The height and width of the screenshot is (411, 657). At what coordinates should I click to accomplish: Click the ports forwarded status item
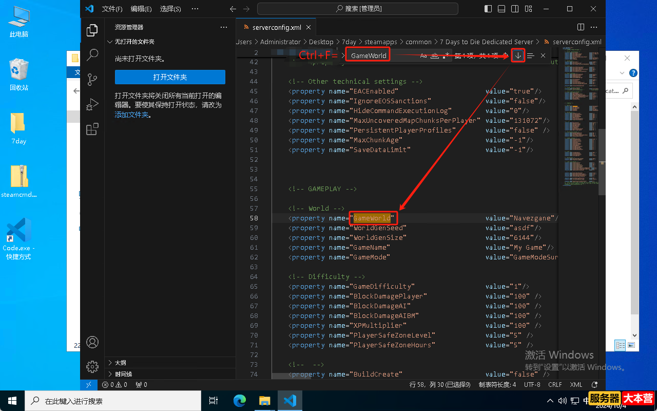tap(141, 384)
